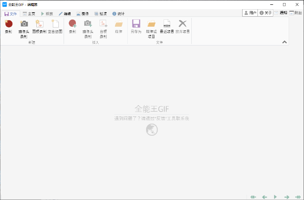Viewport: 304px width, 200px height.
Task: Open the 关于 (About) button
Action: coord(266,13)
